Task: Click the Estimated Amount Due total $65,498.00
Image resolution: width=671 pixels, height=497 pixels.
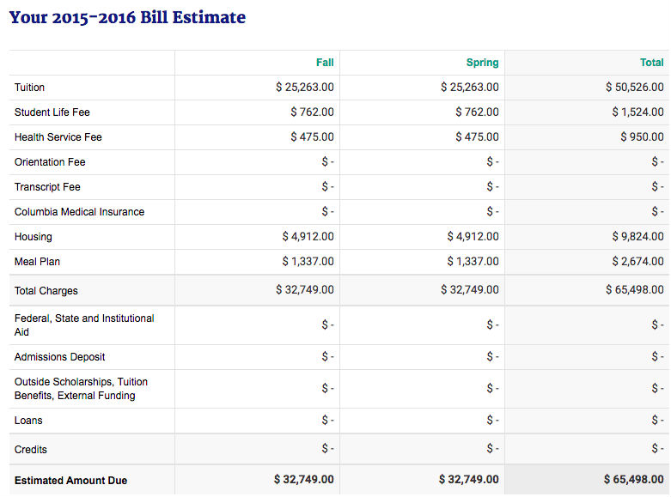Action: (x=634, y=480)
